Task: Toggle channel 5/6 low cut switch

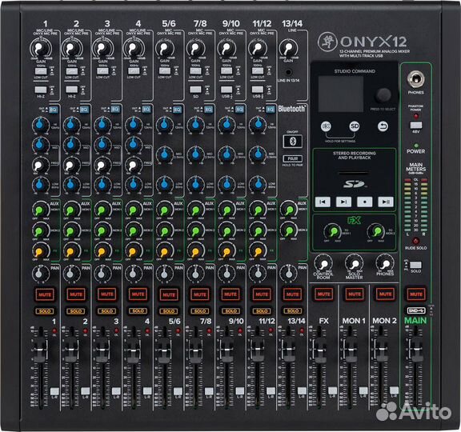Action: tap(165, 71)
